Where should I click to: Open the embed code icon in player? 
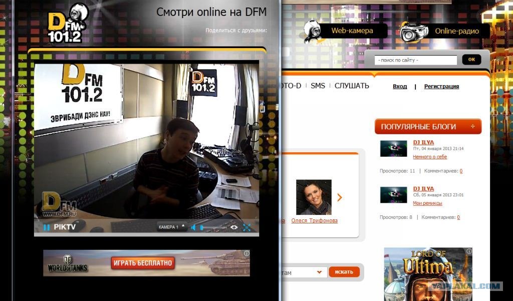(234, 227)
